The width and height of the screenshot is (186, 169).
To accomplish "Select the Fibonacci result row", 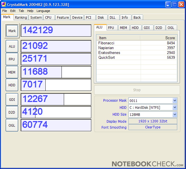I will click(137, 43).
